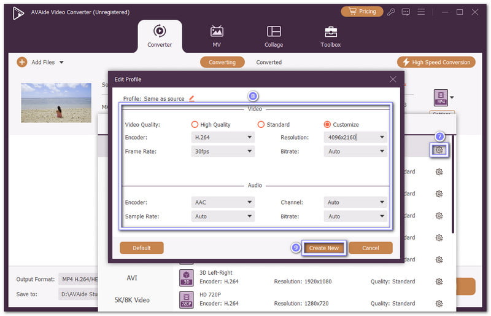
Task: Open the beach video thumbnail
Action: click(56, 103)
